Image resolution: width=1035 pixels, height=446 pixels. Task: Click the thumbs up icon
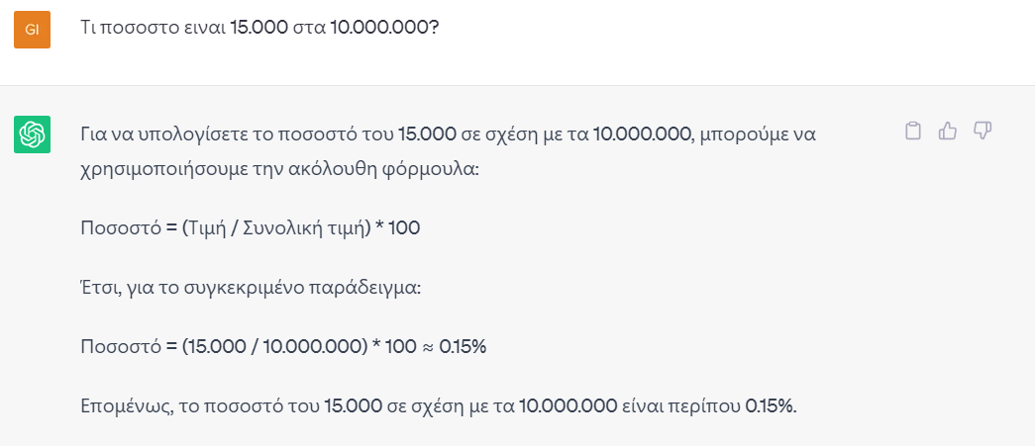click(x=948, y=131)
